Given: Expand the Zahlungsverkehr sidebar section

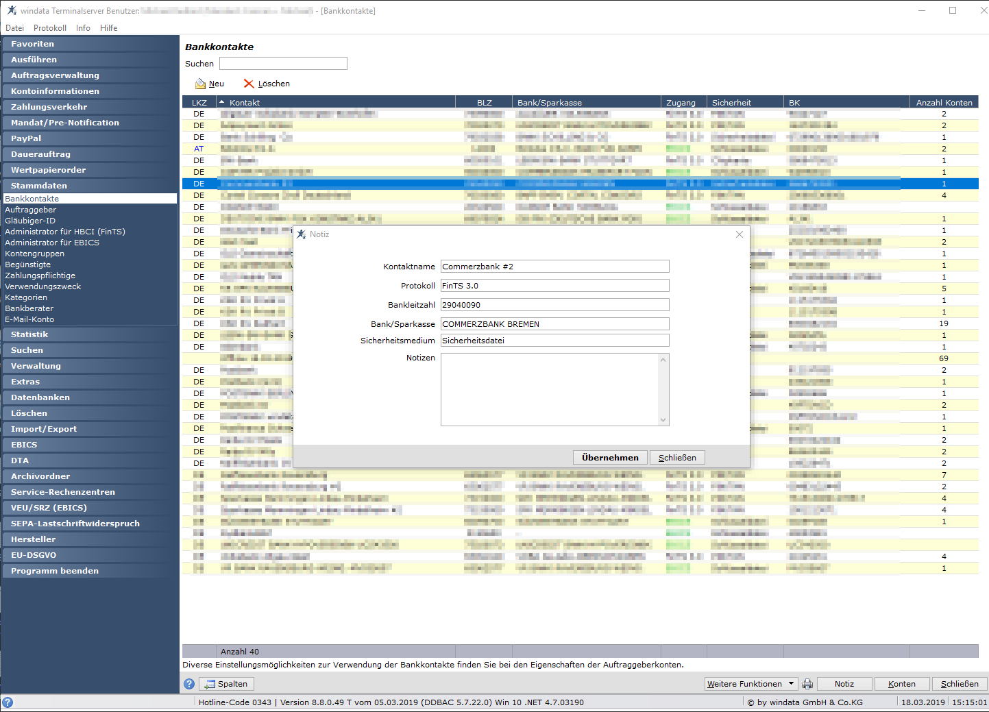Looking at the screenshot, I should point(90,107).
